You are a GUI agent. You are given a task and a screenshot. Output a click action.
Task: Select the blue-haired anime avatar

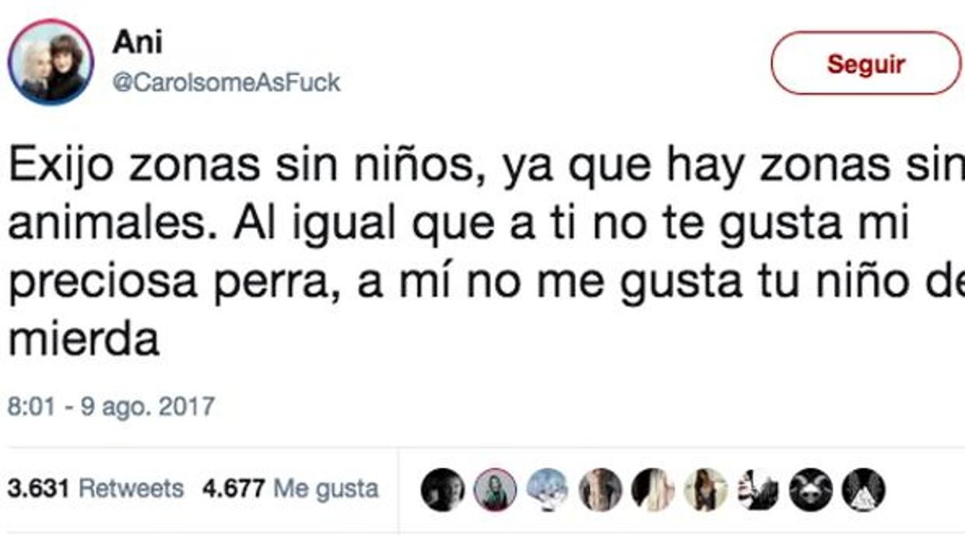pos(548,490)
